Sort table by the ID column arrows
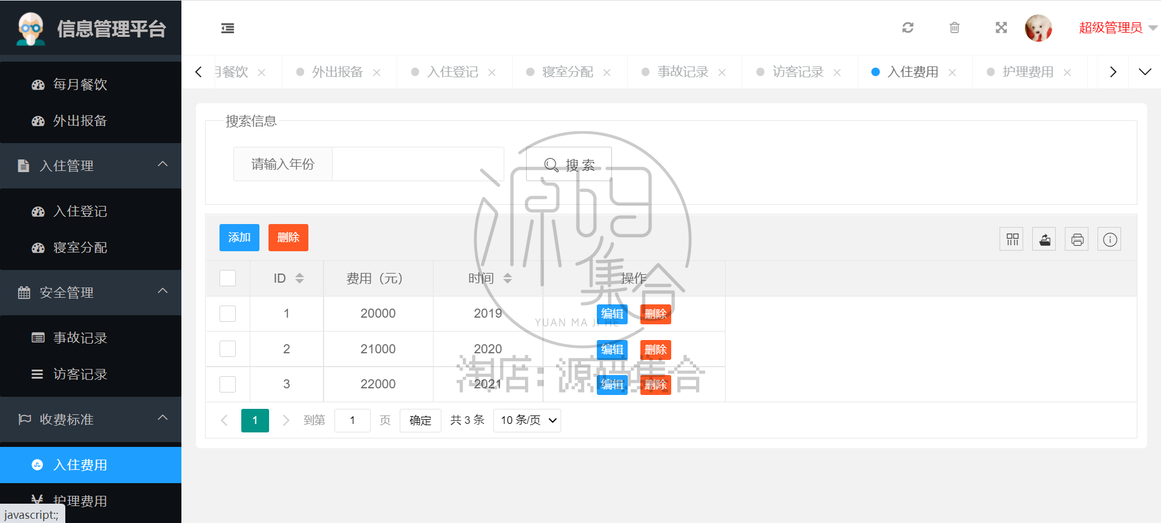This screenshot has height=523, width=1161. point(299,278)
